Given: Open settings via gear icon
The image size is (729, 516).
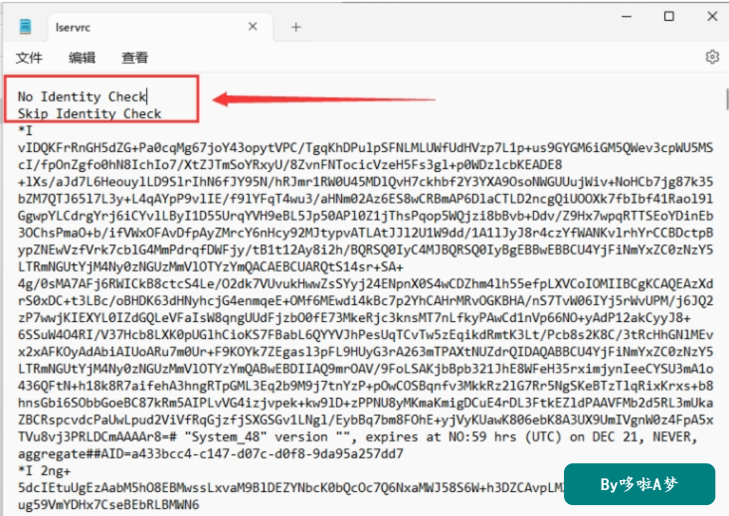Looking at the screenshot, I should click(x=712, y=58).
